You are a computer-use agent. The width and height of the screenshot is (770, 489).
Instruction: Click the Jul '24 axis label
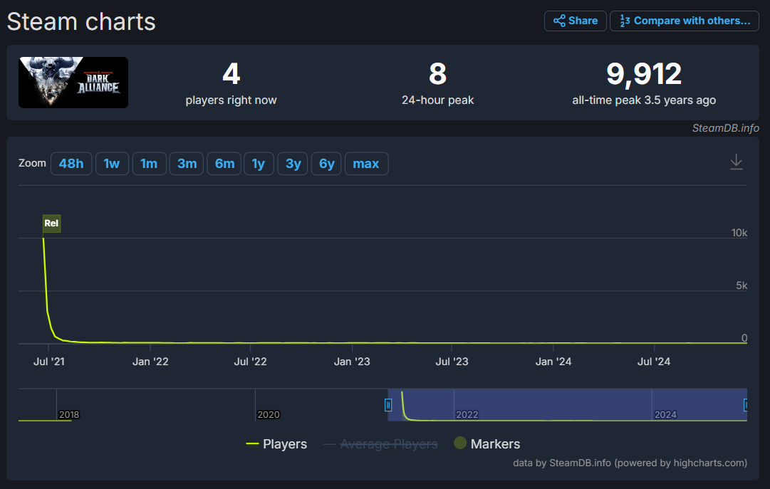654,362
